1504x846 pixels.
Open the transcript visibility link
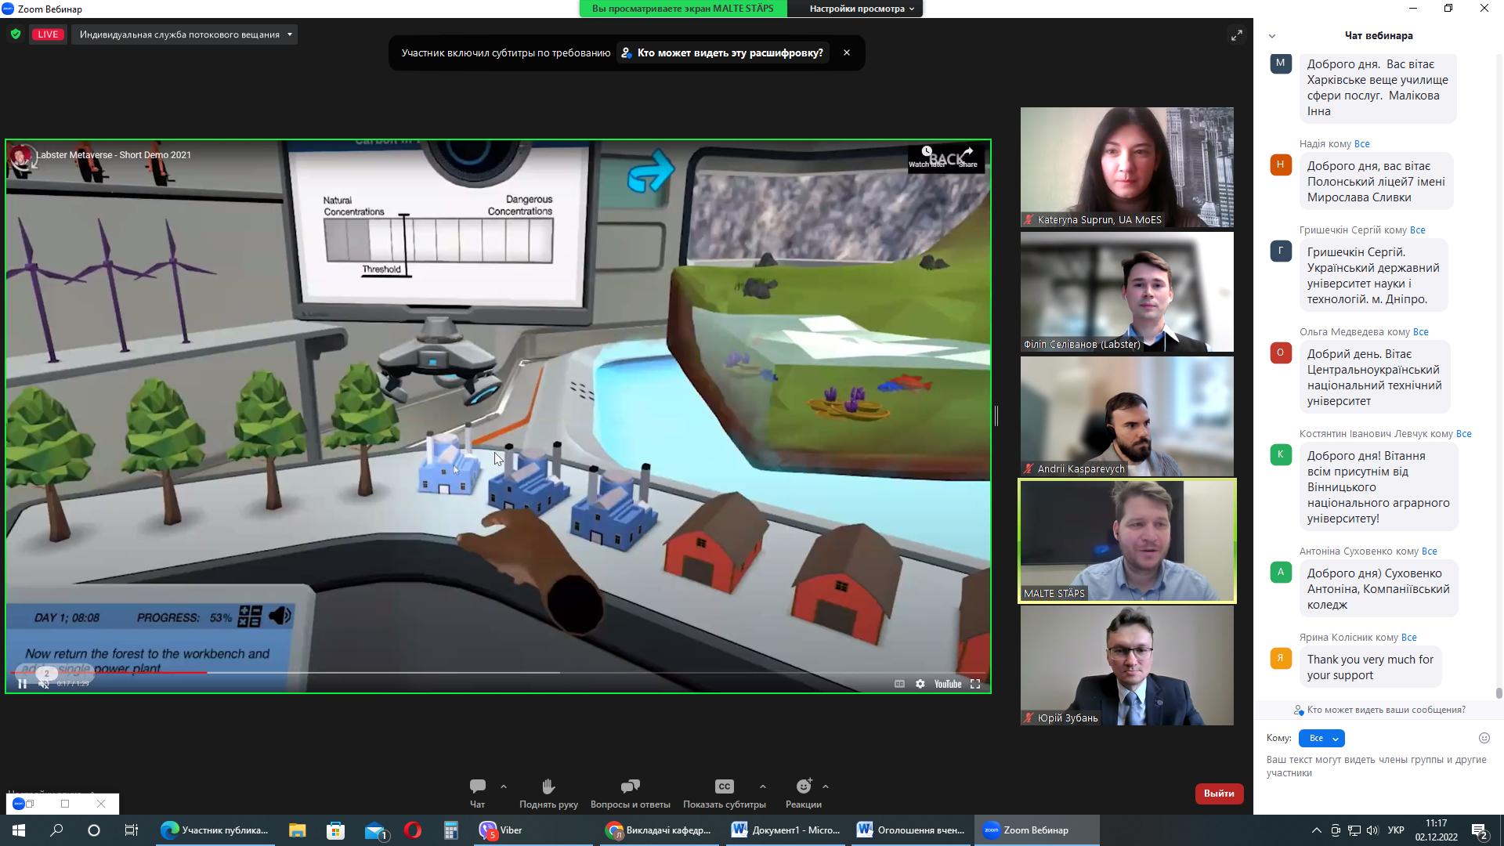pos(721,53)
